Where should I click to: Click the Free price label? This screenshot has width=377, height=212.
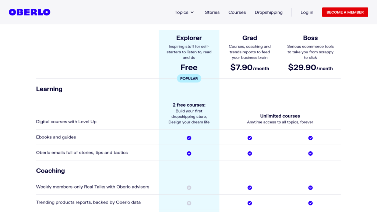tap(189, 68)
